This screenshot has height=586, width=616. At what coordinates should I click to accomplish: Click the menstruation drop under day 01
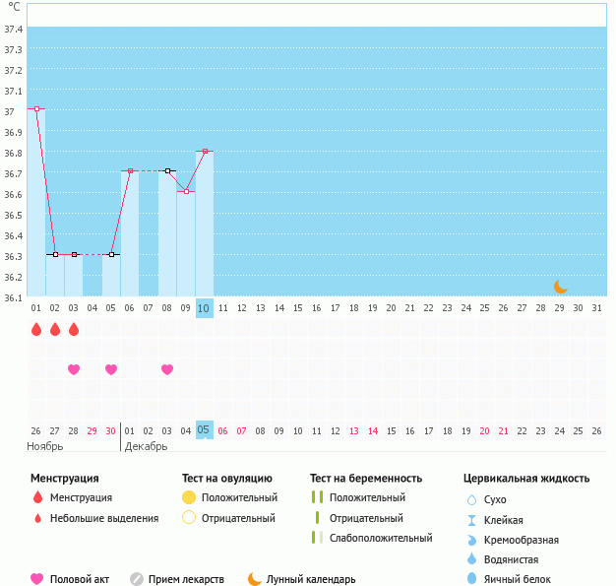[x=36, y=329]
